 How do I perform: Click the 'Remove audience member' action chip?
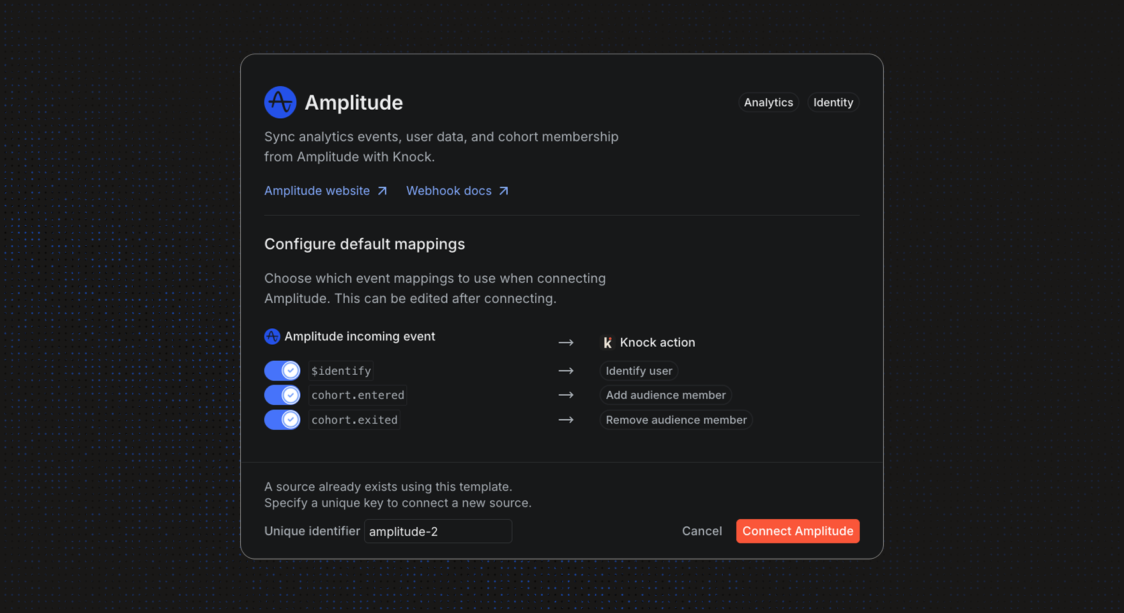tap(676, 420)
